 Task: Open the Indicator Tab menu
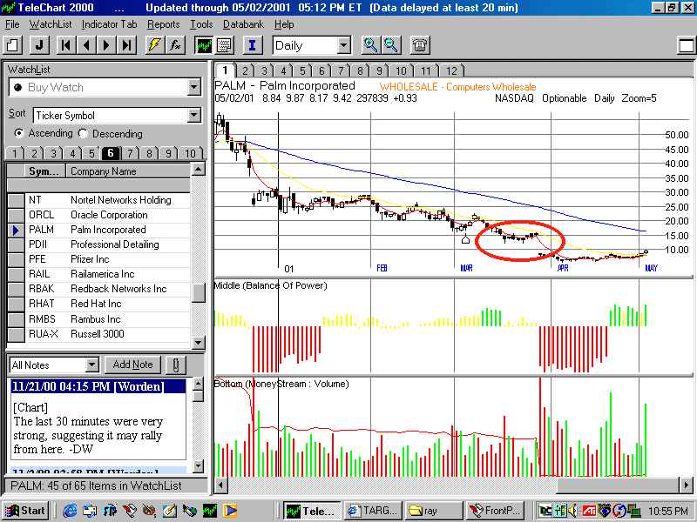click(110, 24)
